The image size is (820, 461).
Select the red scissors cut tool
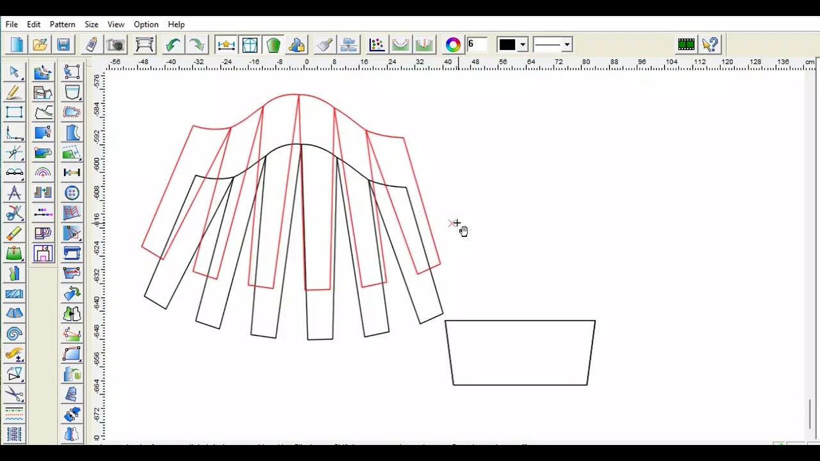[x=14, y=213]
